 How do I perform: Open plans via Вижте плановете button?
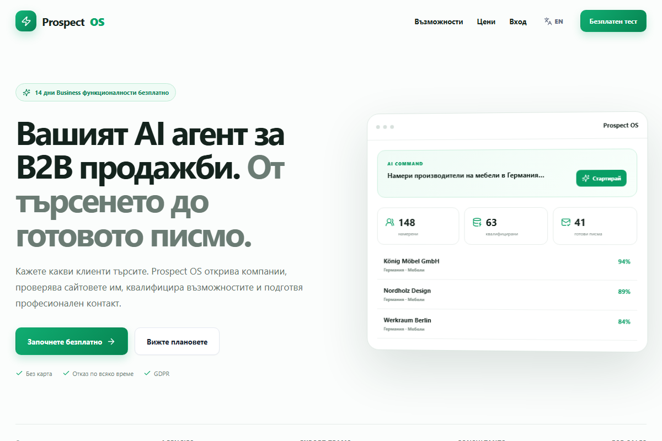(177, 342)
